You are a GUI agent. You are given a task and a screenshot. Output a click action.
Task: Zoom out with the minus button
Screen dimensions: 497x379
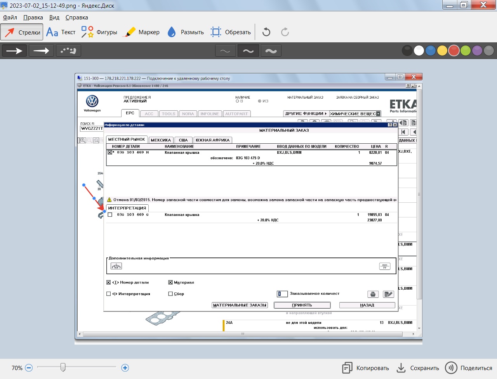point(29,368)
